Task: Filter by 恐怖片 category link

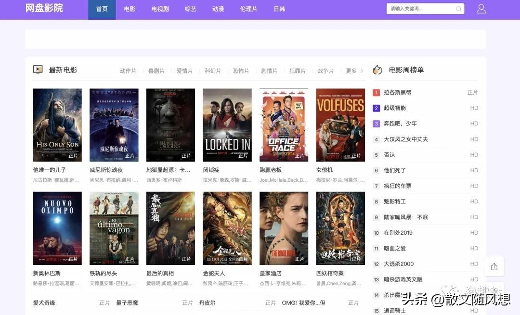Action: (x=241, y=71)
